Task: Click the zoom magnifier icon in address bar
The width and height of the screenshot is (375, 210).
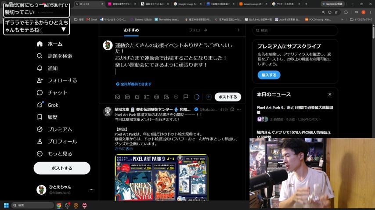Action: 323,12
